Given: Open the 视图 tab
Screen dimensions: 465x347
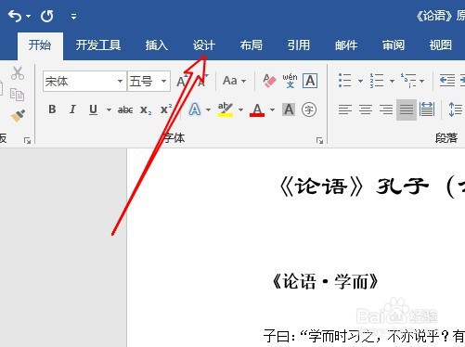Looking at the screenshot, I should 441,45.
